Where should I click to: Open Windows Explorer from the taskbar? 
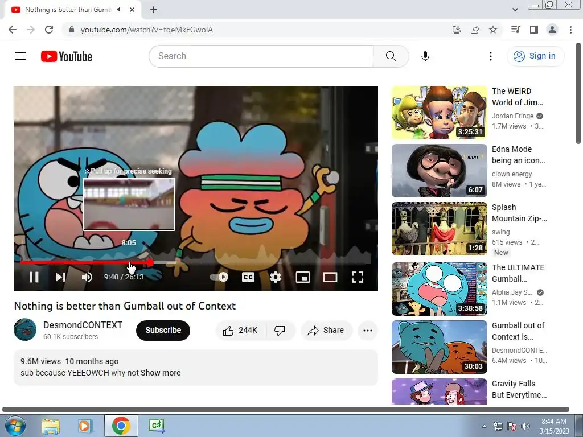click(51, 426)
